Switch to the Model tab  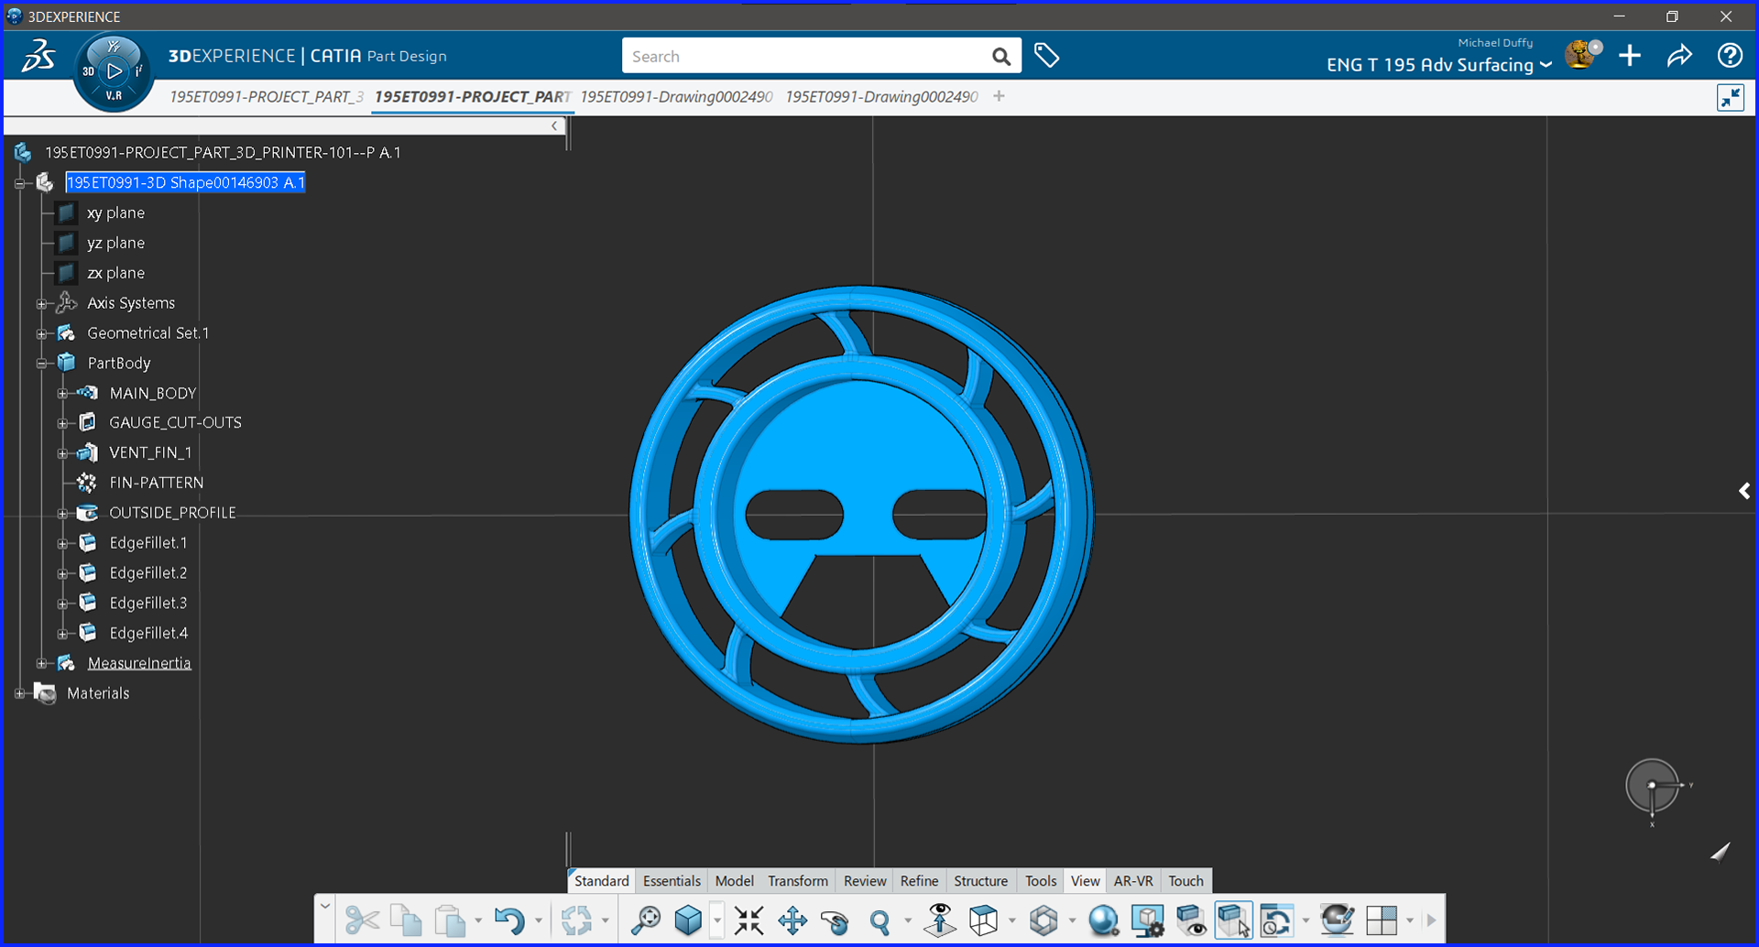pos(735,881)
